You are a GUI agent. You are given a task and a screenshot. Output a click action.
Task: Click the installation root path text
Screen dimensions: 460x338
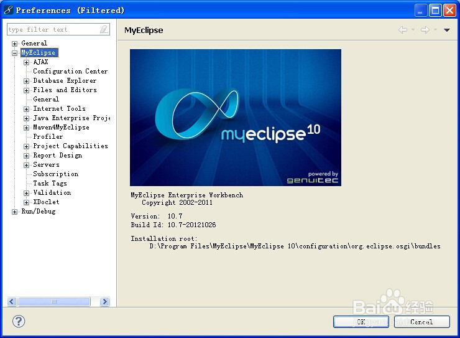(295, 246)
